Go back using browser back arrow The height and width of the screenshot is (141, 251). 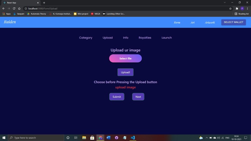coord(3,8)
